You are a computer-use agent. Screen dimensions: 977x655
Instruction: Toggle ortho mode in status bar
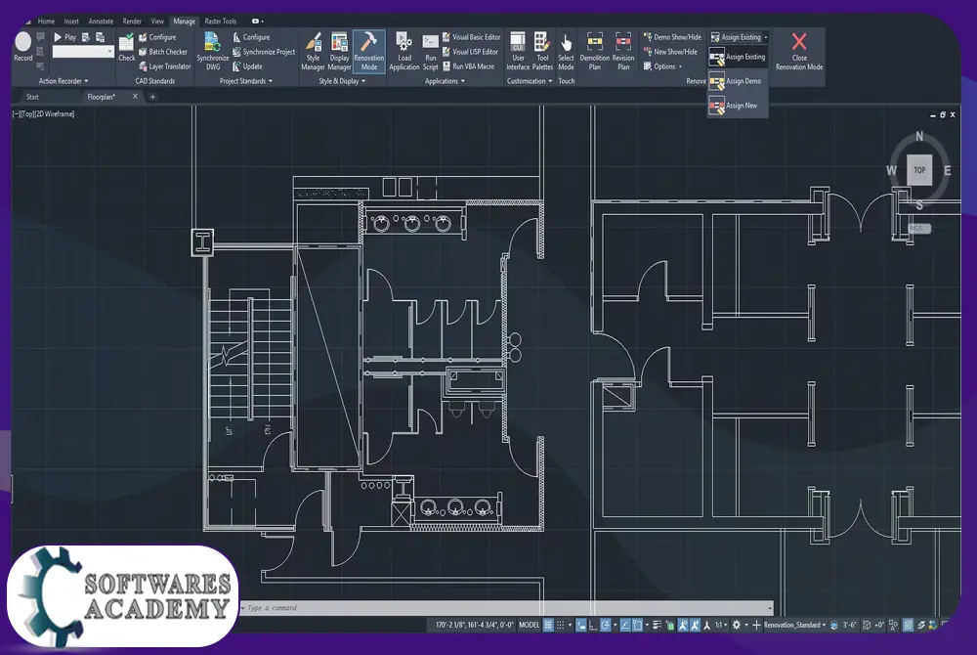(593, 625)
